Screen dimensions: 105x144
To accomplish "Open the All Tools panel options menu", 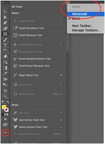I will (68, 3).
